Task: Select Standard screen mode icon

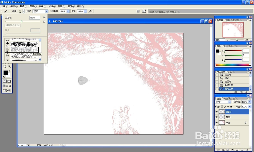Action: click(4, 86)
